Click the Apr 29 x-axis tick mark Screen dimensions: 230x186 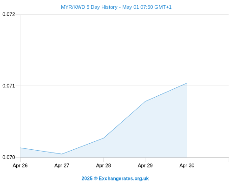pos(145,159)
